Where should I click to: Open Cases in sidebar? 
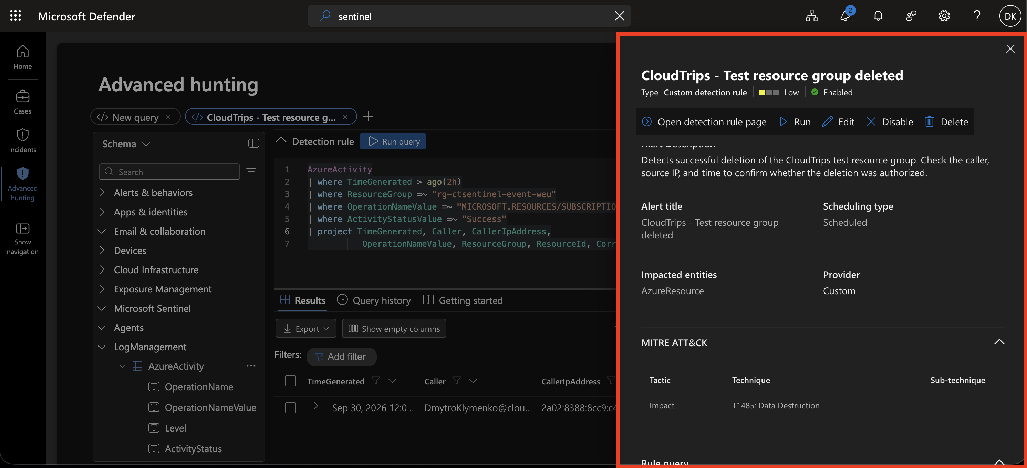pos(23,102)
